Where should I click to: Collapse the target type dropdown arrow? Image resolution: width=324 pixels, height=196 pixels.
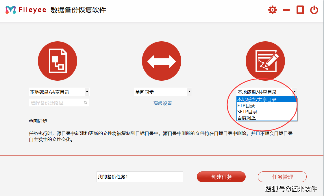(x=295, y=92)
